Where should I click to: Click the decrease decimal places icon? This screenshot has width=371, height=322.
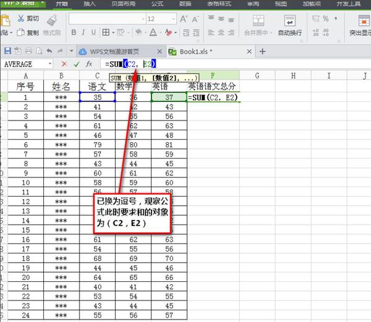click(326, 32)
